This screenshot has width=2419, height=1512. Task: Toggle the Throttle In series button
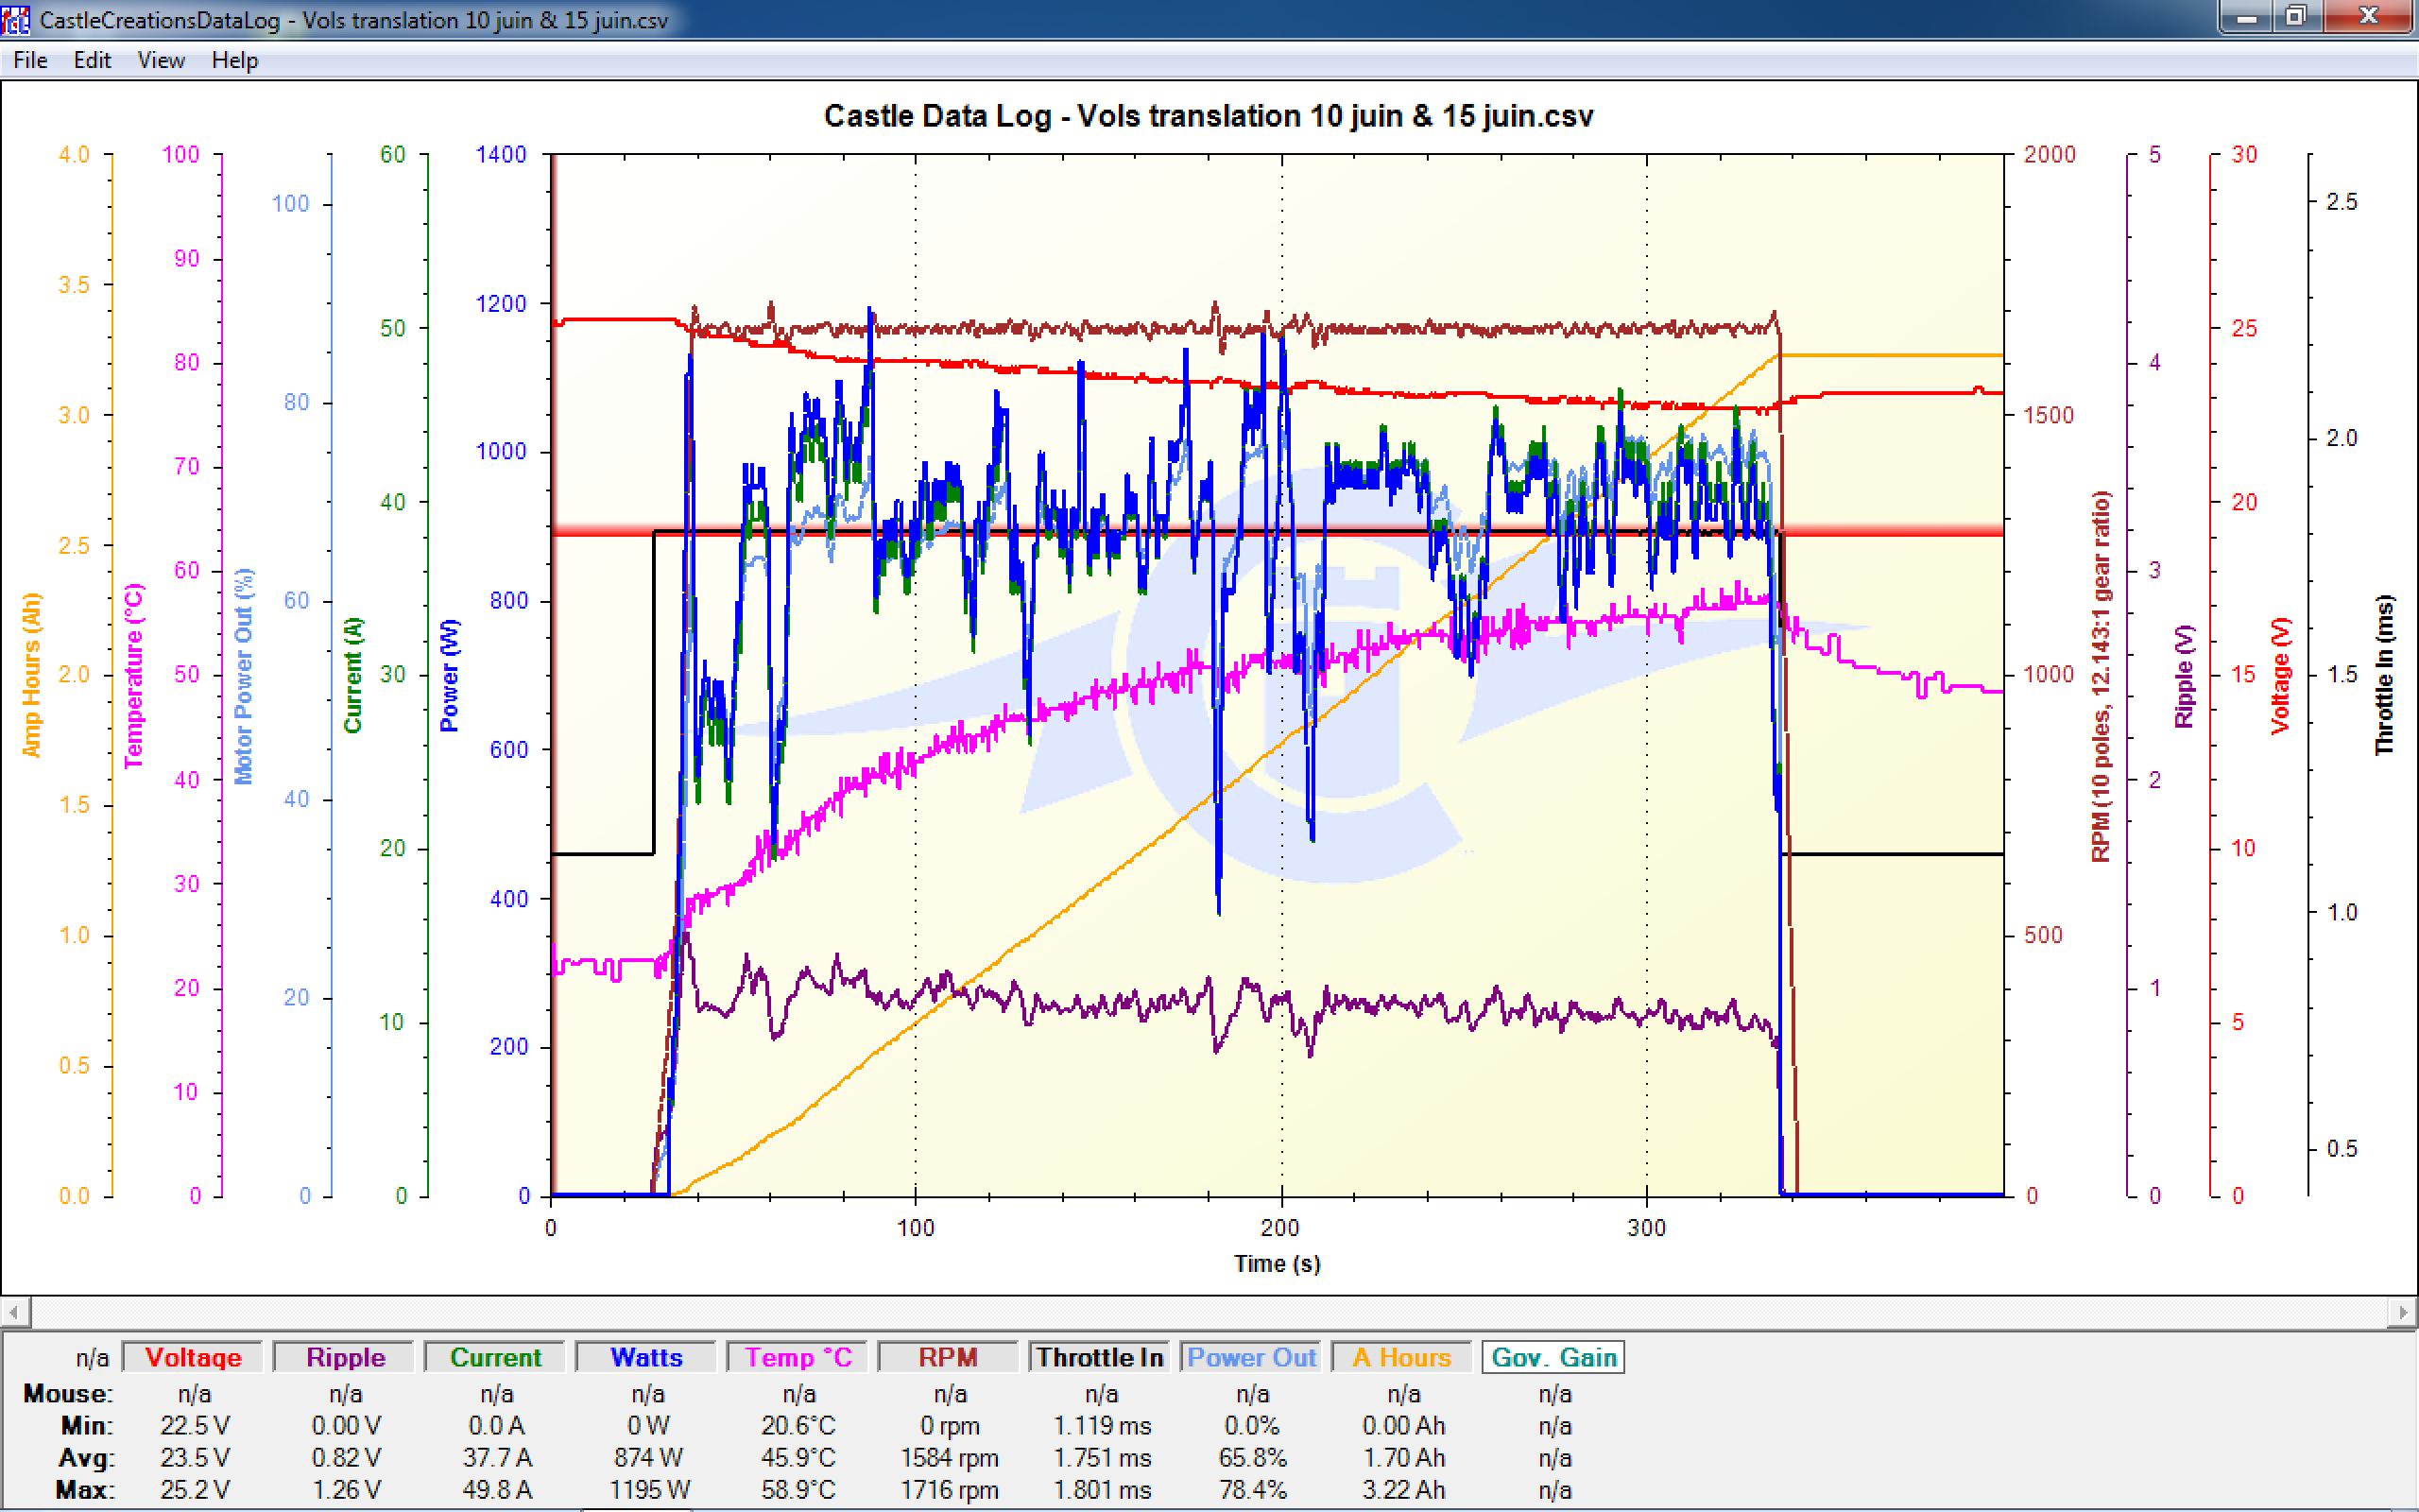(1100, 1357)
